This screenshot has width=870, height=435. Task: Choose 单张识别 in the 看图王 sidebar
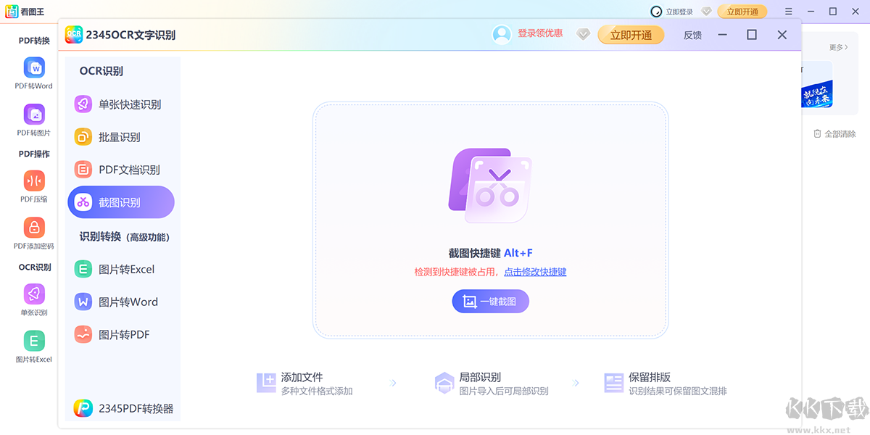click(x=34, y=299)
